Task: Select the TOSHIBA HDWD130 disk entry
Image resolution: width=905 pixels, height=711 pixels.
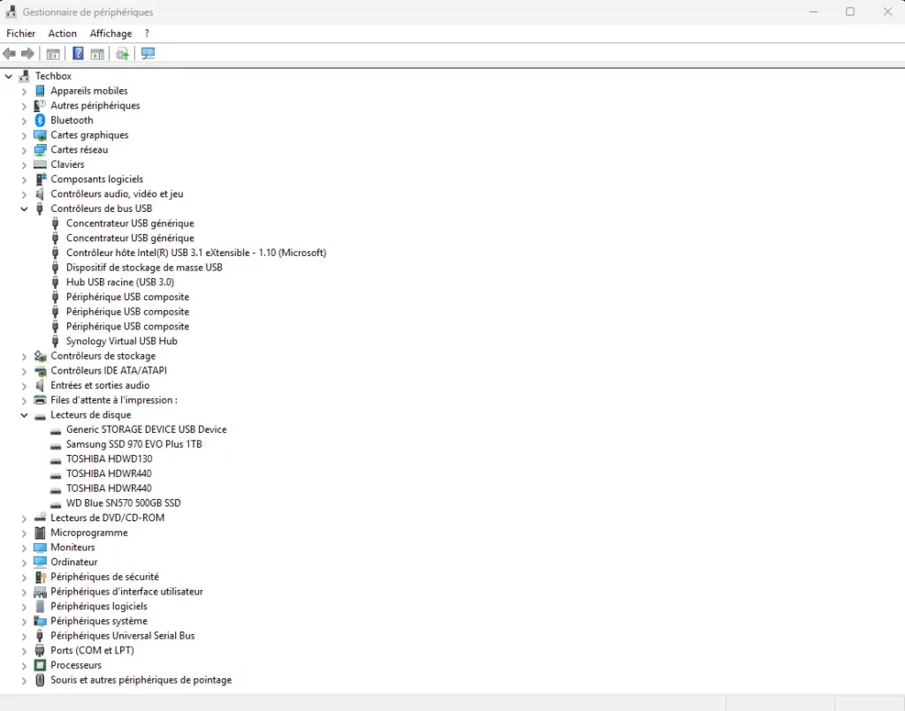Action: pos(109,459)
